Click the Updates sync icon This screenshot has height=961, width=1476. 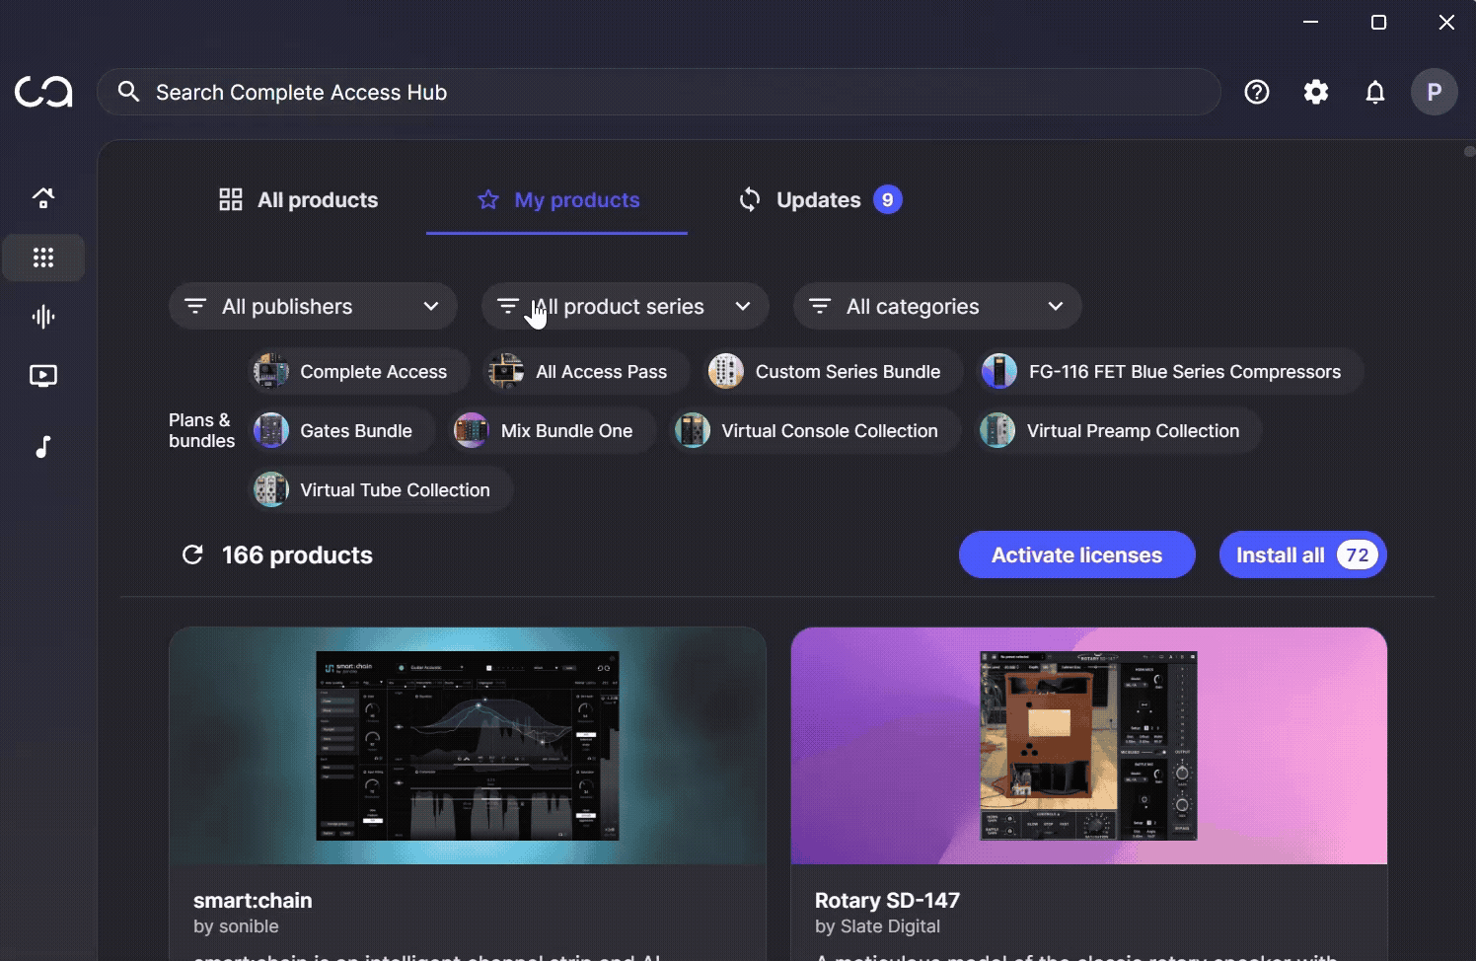pos(750,199)
